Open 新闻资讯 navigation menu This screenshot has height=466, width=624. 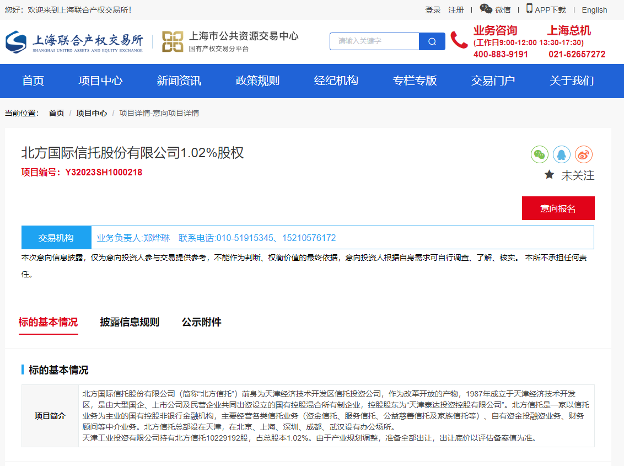coord(179,81)
